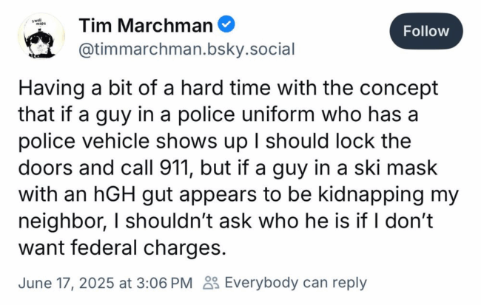Click the blue verified checkmark badge
The height and width of the screenshot is (305, 481).
tap(226, 24)
